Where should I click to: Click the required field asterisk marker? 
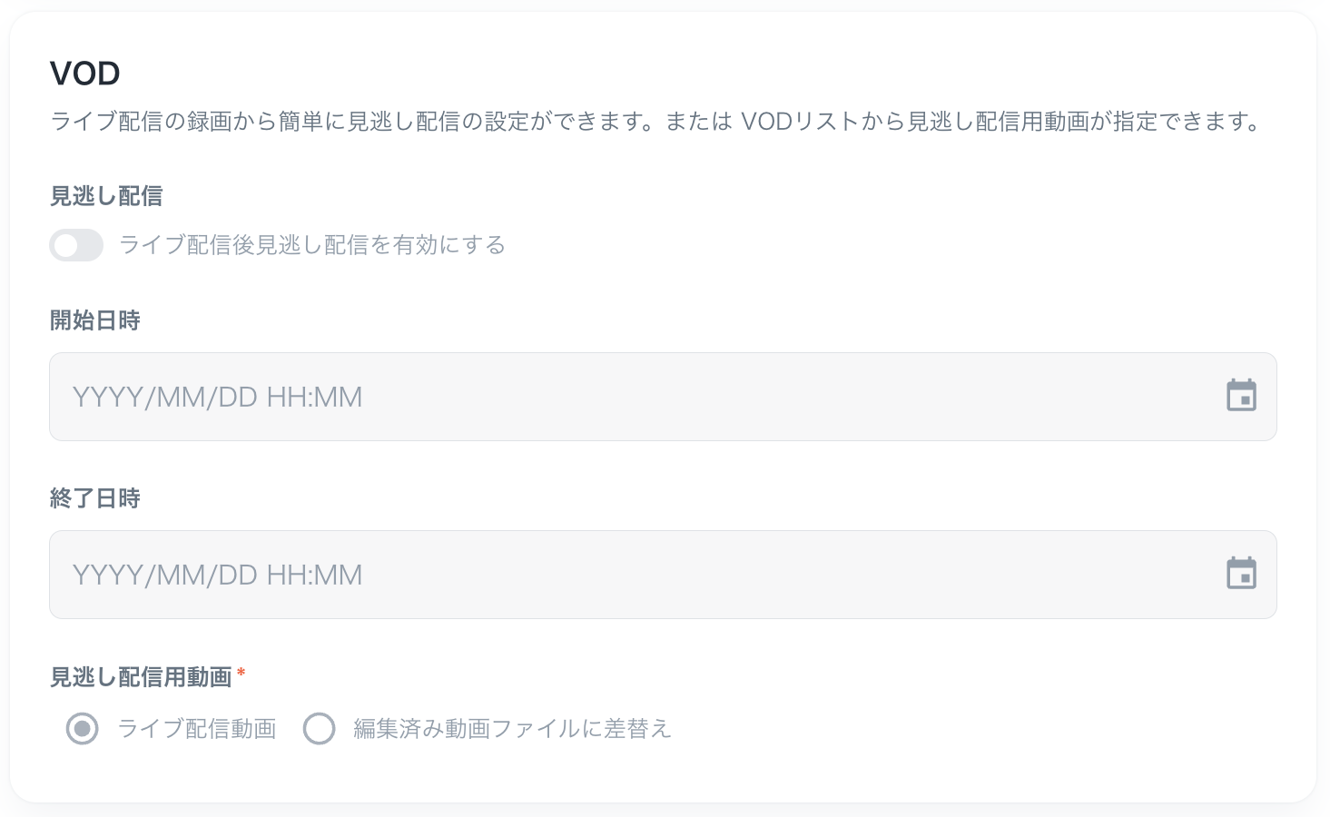pyautogui.click(x=241, y=672)
